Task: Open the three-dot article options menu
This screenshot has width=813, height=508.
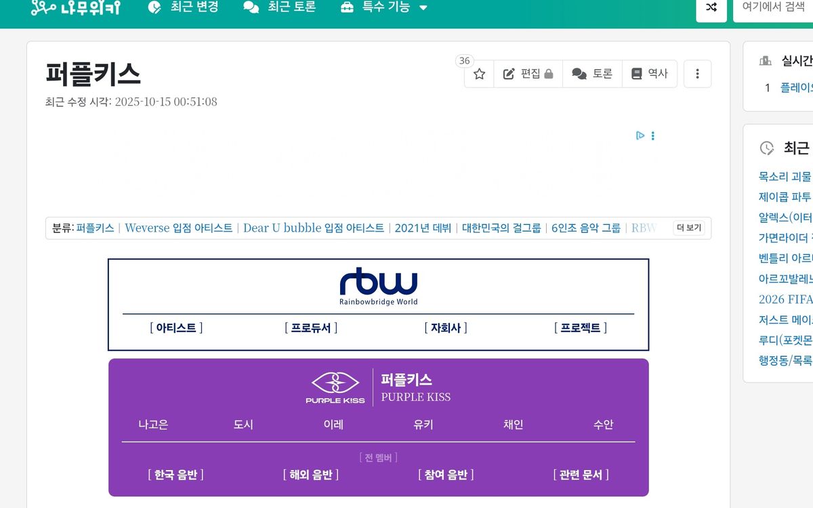Action: [x=697, y=74]
